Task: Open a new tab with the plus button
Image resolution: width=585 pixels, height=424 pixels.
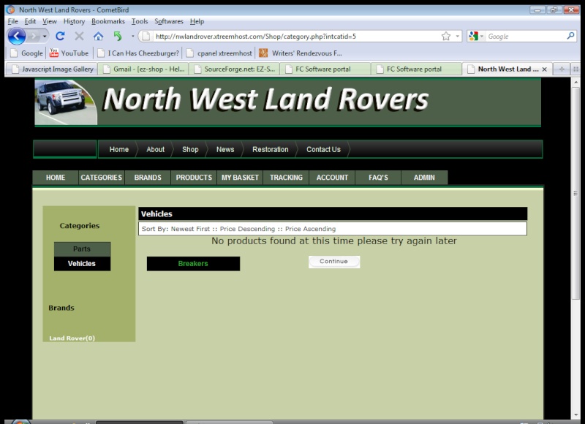Action: 562,69
